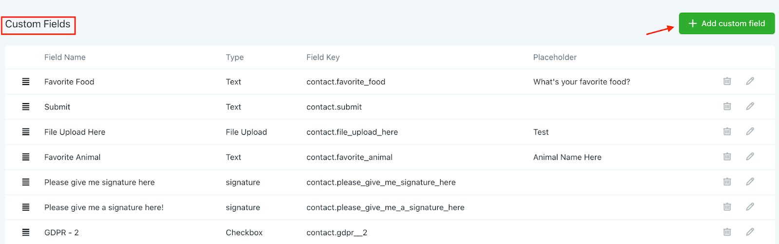
Task: Delete the File Upload Here field
Action: tap(727, 131)
